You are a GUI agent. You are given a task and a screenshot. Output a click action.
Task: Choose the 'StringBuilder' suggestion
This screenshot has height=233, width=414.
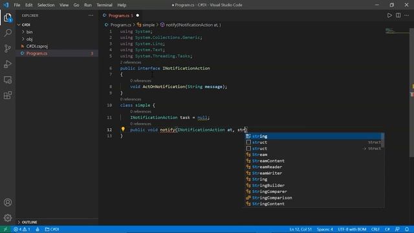[x=313, y=186]
